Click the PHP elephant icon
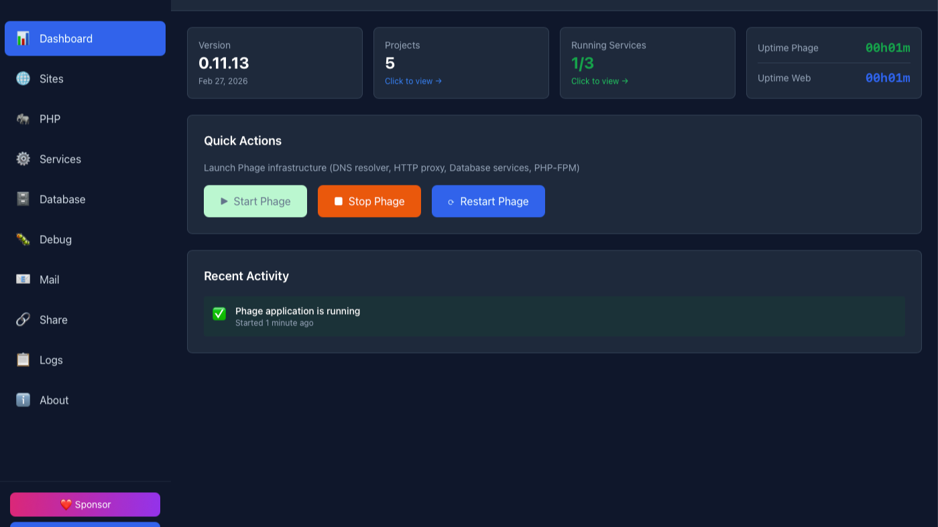Viewport: 938px width, 527px height. pyautogui.click(x=23, y=119)
